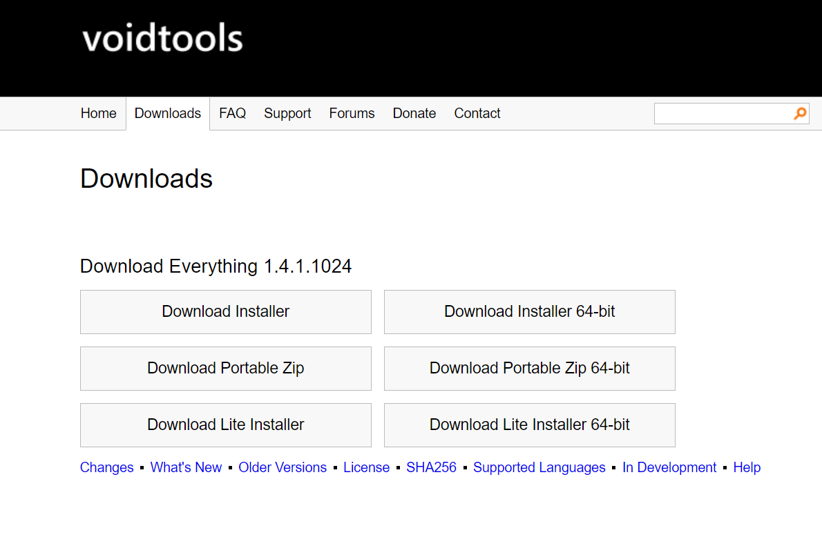
Task: Click the Download Portable Zip button
Action: click(x=226, y=369)
